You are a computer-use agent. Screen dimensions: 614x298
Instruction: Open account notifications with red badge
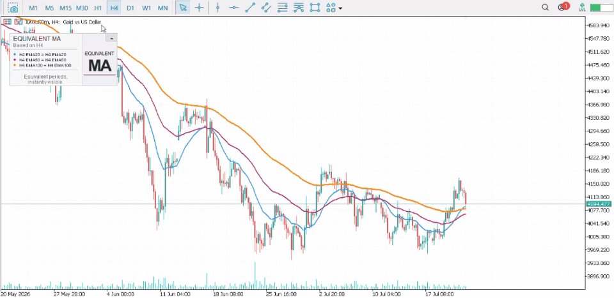pyautogui.click(x=564, y=7)
